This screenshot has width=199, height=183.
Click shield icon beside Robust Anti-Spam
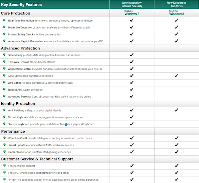tap(4, 89)
